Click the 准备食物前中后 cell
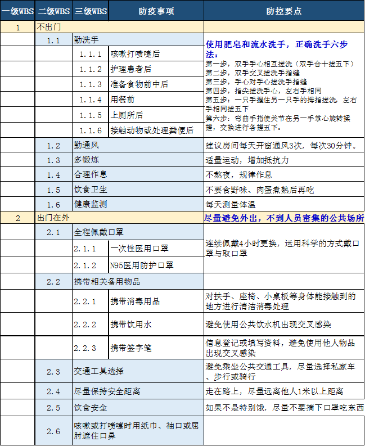Viewport: 365px width, 446px height. tap(156, 84)
